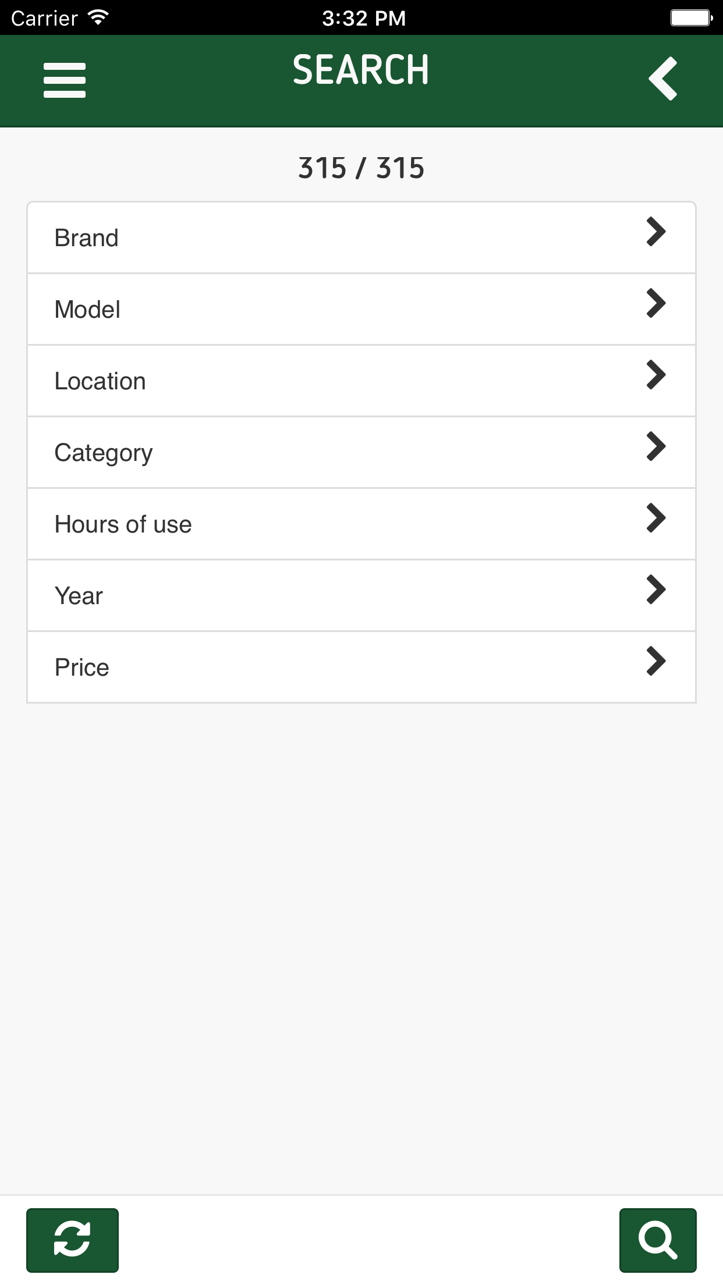Expand the Category chevron arrow
Viewport: 723px width, 1285px height.
tap(656, 447)
